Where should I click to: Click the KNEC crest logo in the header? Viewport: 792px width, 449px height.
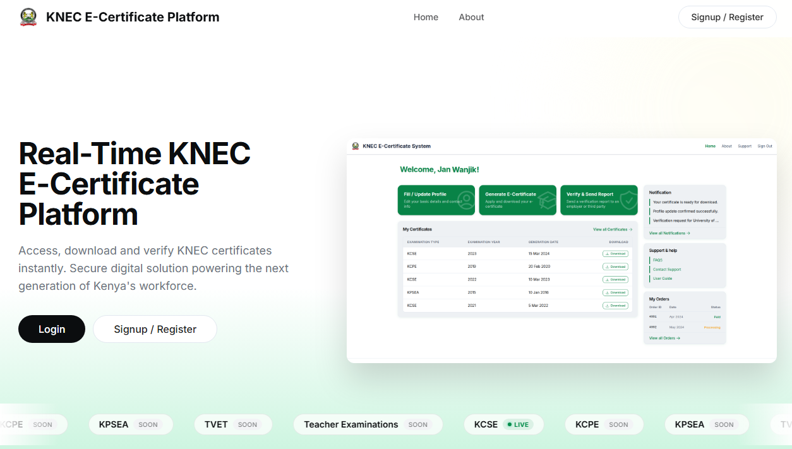28,17
